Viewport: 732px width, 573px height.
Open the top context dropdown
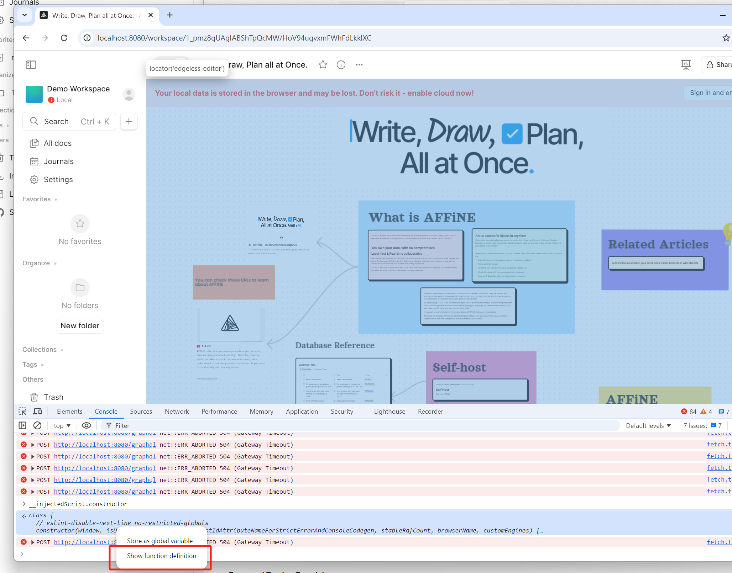[x=62, y=426]
